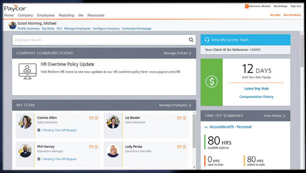Email Liz Baxter via envelope icon
Viewport: 306px width, 173px height.
coord(179,118)
